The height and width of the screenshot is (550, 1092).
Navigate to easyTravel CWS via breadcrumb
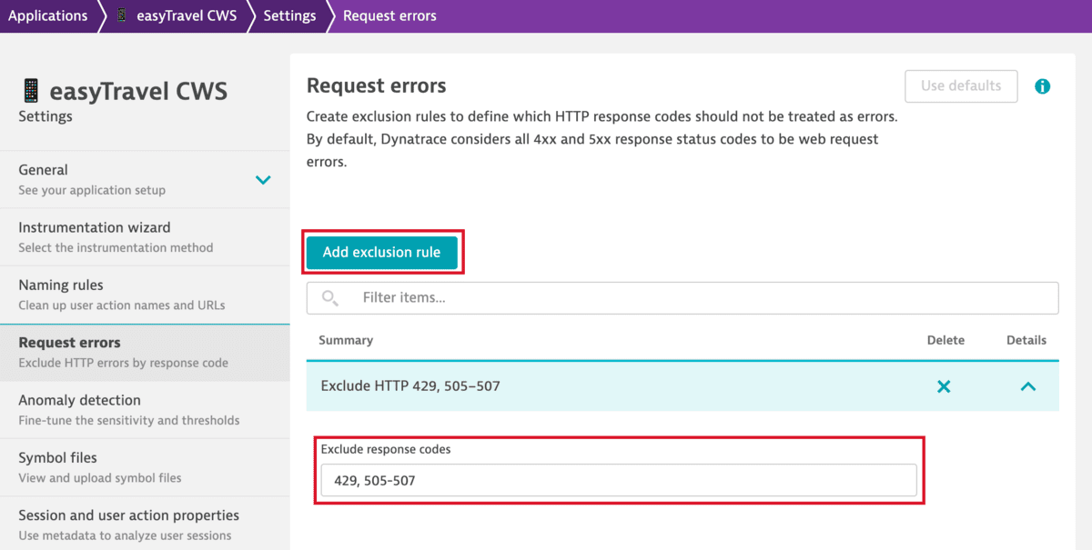(188, 15)
